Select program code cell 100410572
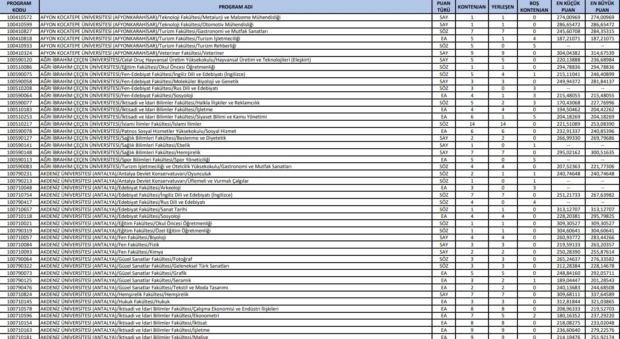The image size is (620, 339). (x=20, y=17)
